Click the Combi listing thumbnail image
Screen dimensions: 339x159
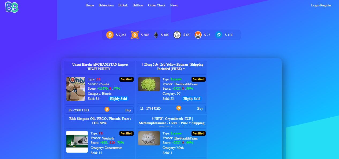tap(76, 89)
